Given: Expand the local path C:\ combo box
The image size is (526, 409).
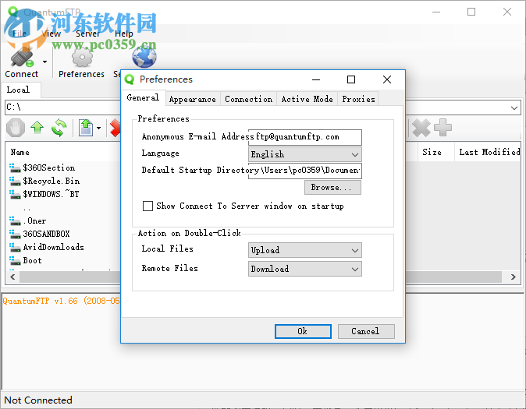Looking at the screenshot, I should coord(514,108).
